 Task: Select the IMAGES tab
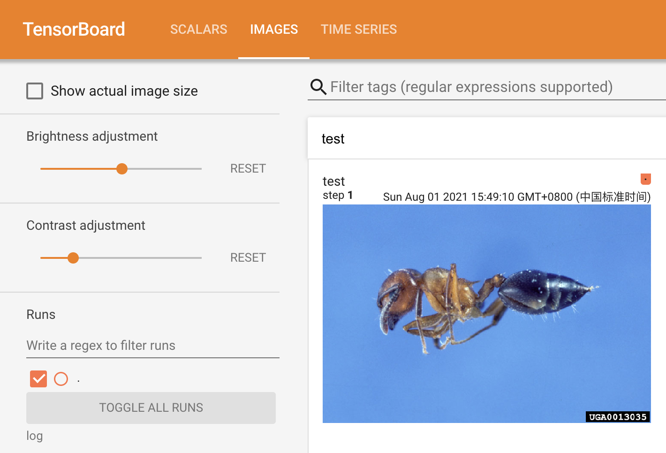(x=274, y=29)
